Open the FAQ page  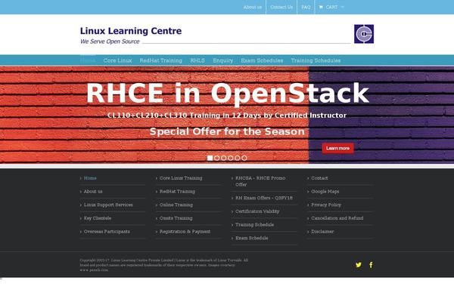tap(306, 7)
